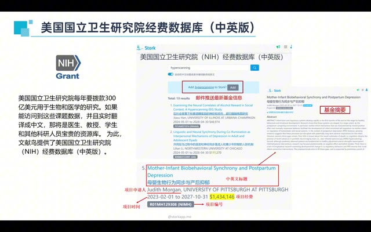
Task: Click the $111,270 funding amount of result 2
Action: coord(215,153)
